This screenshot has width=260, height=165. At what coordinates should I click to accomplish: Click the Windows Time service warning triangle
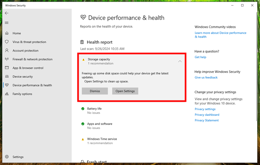click(83, 139)
